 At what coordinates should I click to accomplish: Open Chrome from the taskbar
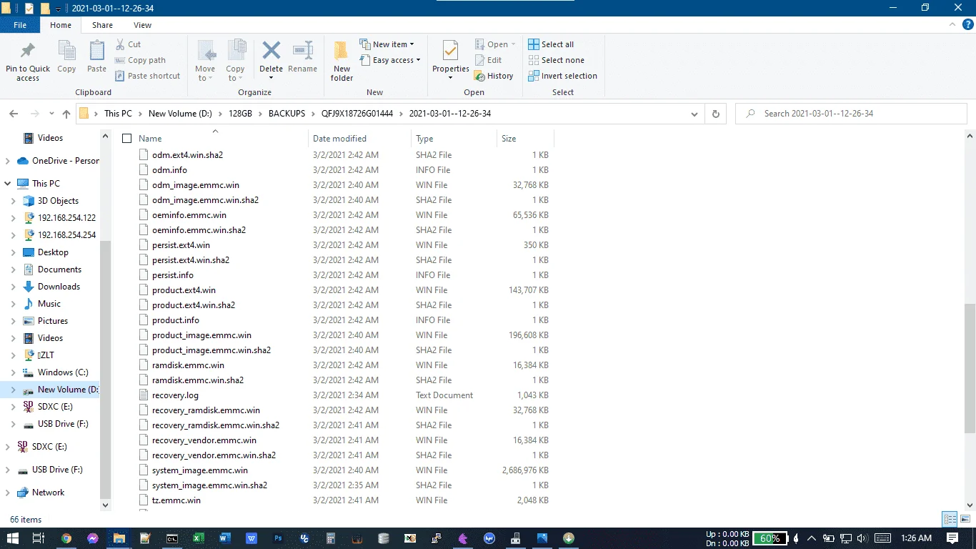(x=66, y=538)
